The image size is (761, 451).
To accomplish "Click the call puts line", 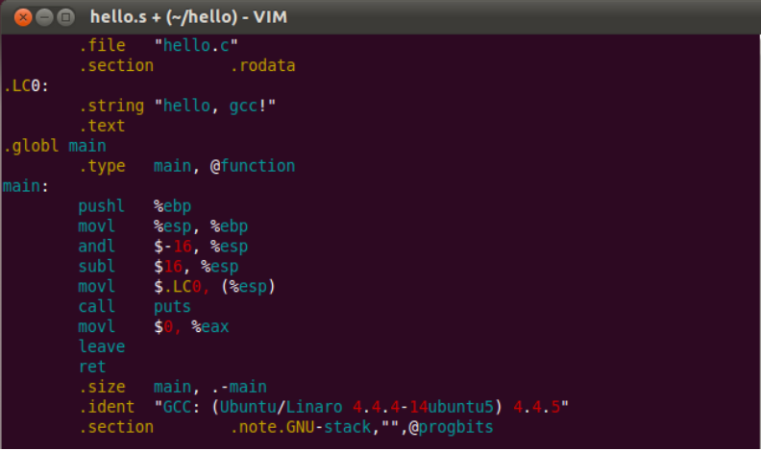I will coord(135,307).
